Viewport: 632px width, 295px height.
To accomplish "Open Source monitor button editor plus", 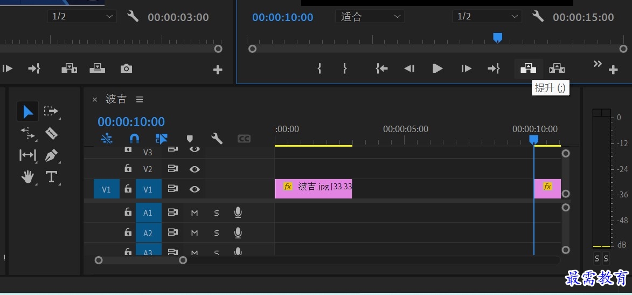I will (218, 70).
